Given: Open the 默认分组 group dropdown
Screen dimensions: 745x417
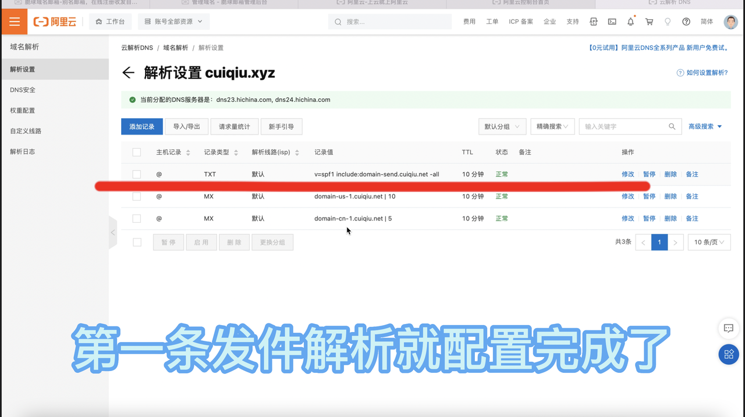Looking at the screenshot, I should tap(502, 126).
